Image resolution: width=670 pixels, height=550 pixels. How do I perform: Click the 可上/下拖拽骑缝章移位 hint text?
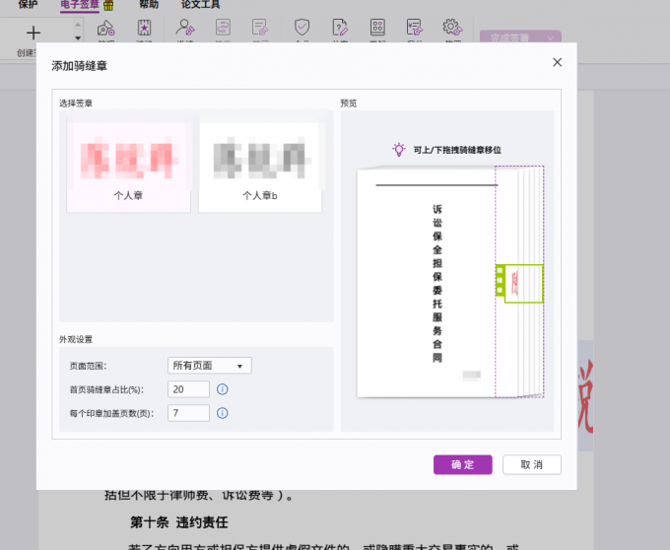tap(457, 150)
